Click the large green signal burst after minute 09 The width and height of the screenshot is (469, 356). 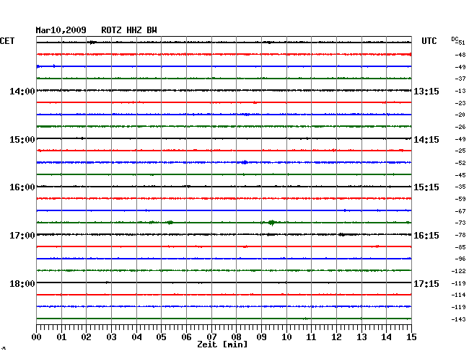pyautogui.click(x=271, y=223)
